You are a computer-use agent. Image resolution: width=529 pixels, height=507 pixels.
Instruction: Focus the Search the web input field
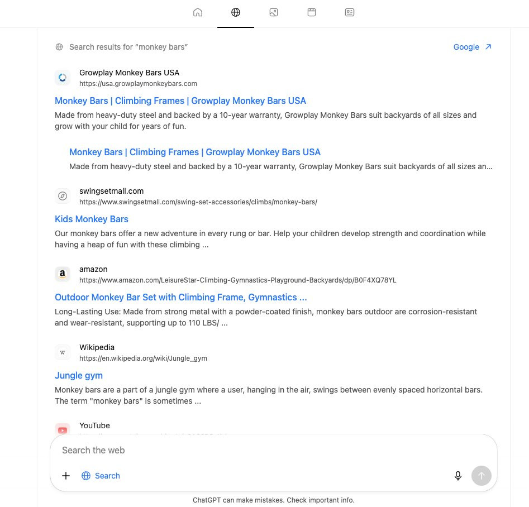[273, 451]
